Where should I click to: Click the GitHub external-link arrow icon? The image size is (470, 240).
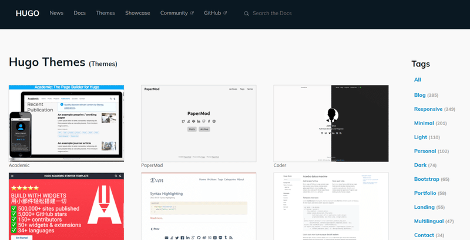pos(225,13)
